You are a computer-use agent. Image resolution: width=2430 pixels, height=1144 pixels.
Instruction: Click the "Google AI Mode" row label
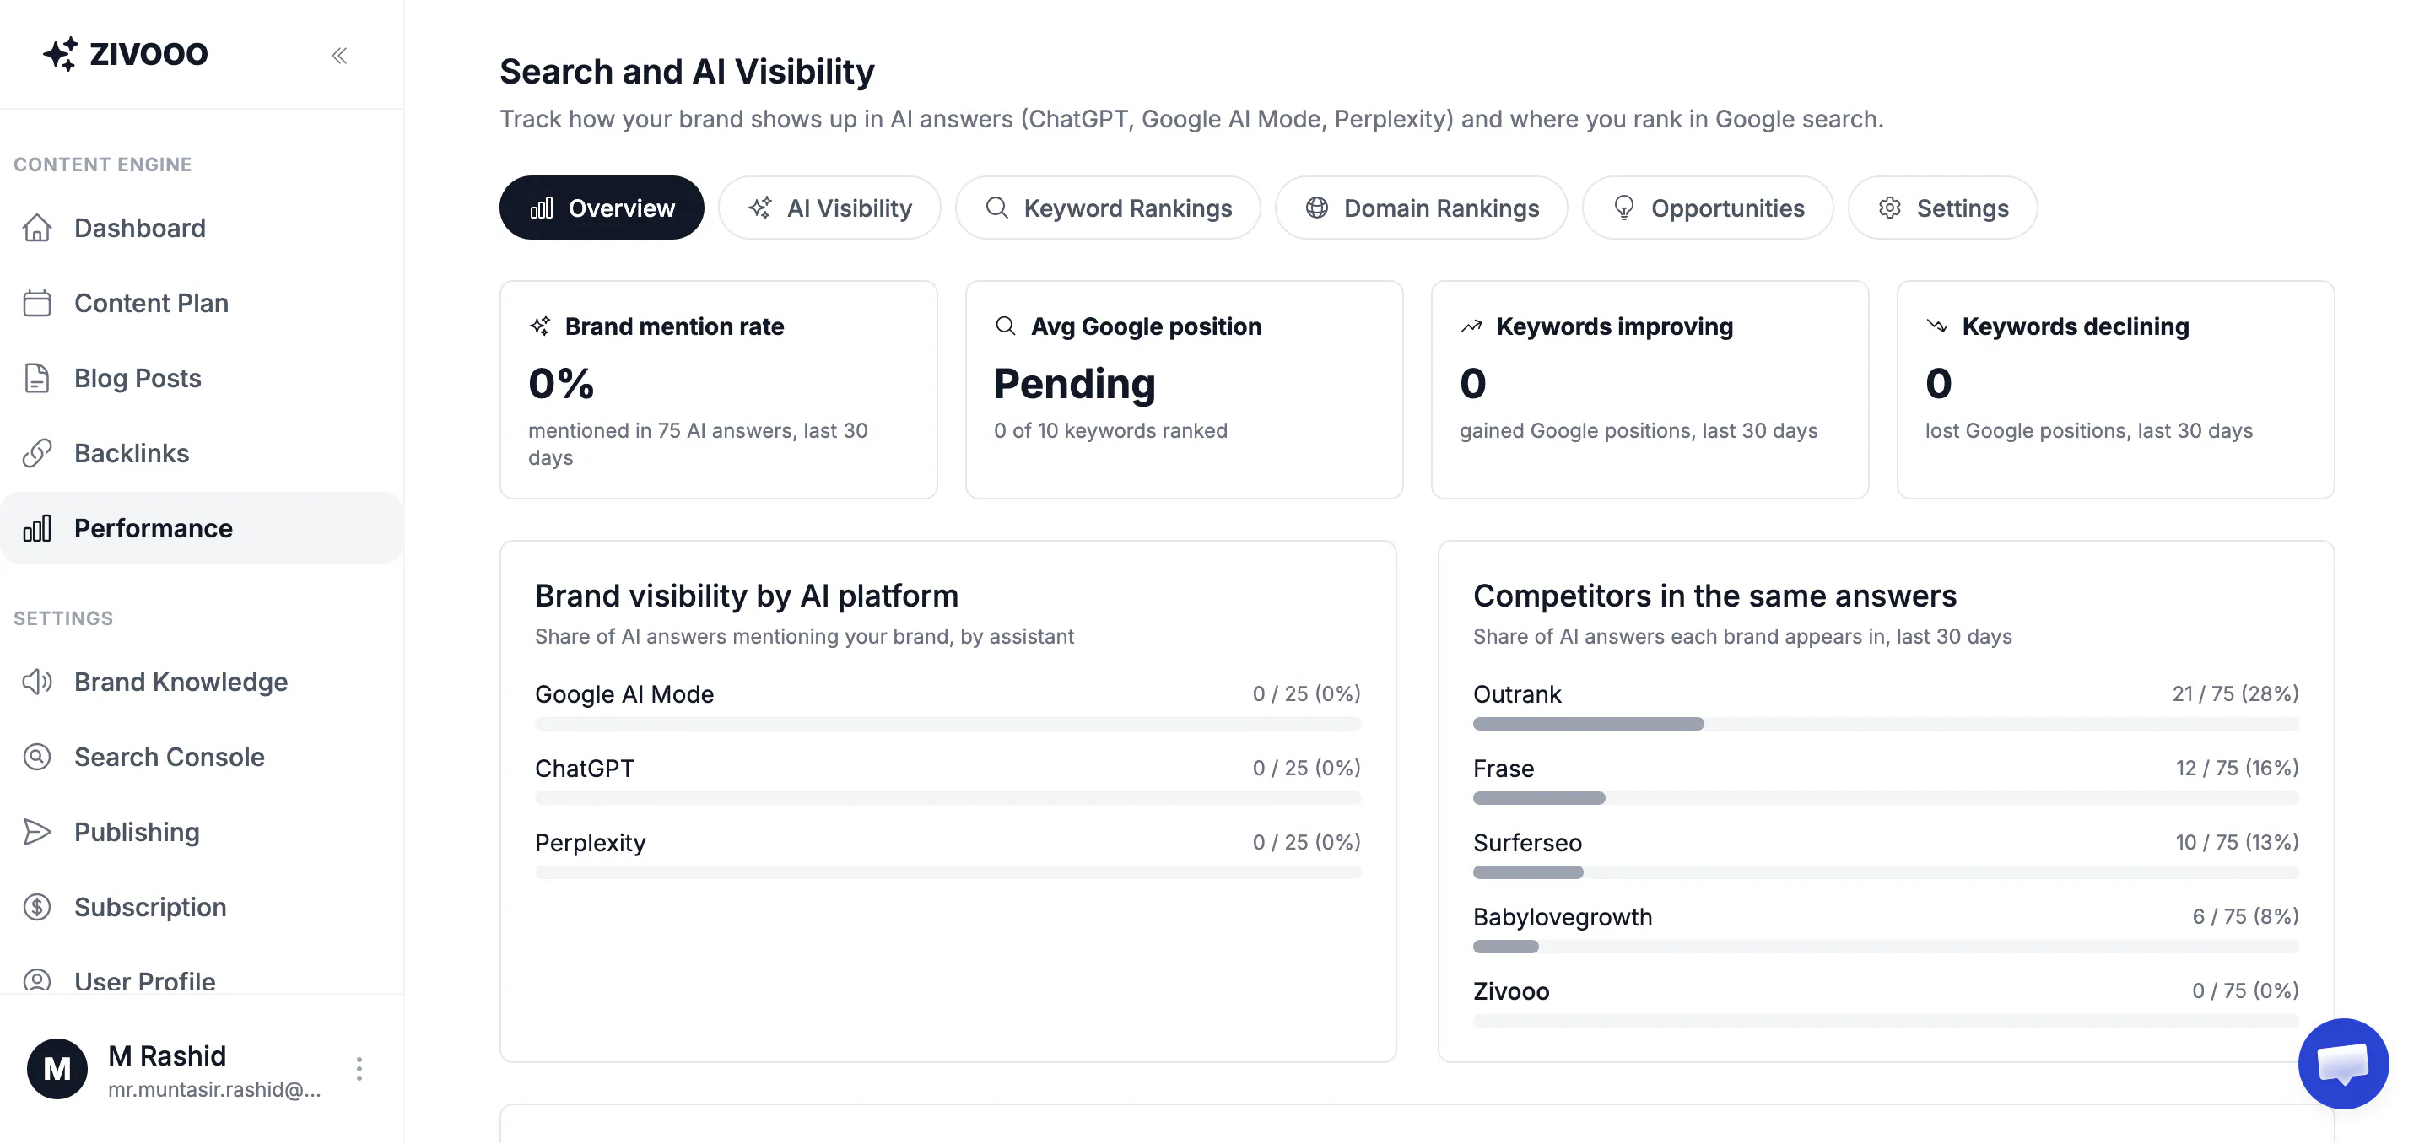624,694
